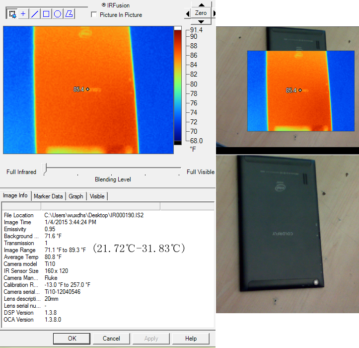This screenshot has width=359, height=348.
Task: Switch to the Graph tab
Action: tap(76, 196)
